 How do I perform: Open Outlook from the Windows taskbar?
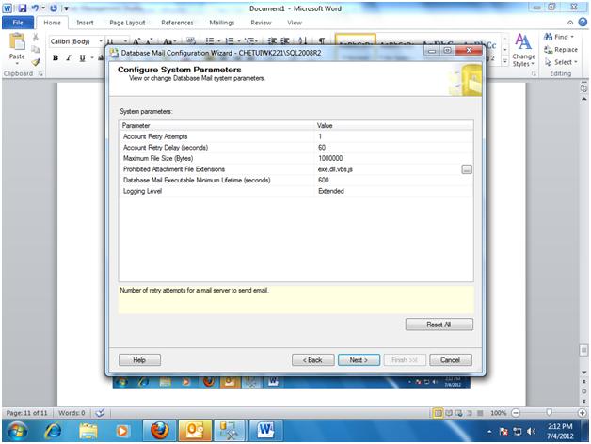tap(195, 430)
